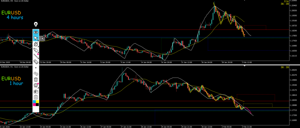The width and height of the screenshot is (300, 128).
Task: Click the gray cursor icon beside the arrow tool
Action: point(42,38)
